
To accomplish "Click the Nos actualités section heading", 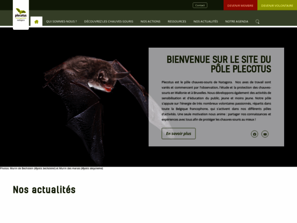I will (x=44, y=190).
